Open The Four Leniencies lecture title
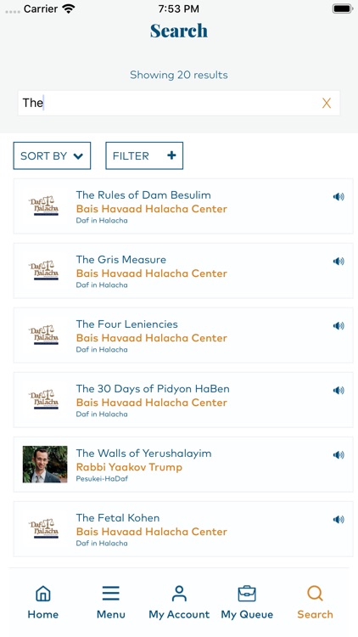This screenshot has height=637, width=358. pos(126,324)
